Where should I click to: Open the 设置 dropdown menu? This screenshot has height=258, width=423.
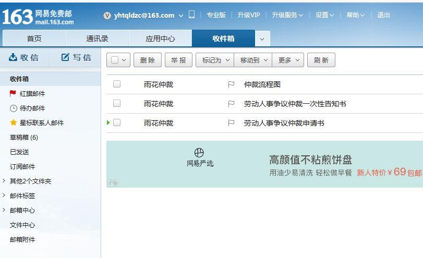click(324, 15)
